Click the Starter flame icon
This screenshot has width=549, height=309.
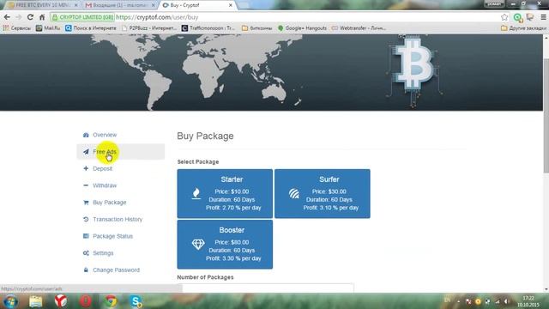196,193
